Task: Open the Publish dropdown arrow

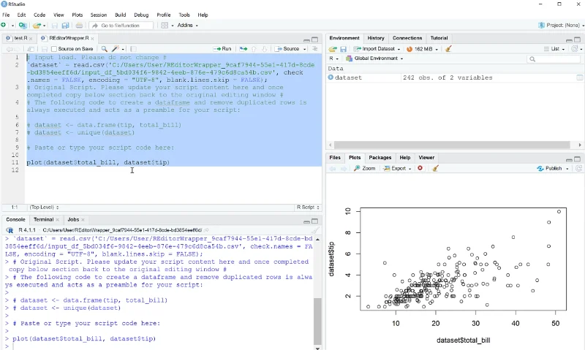Action: click(567, 169)
